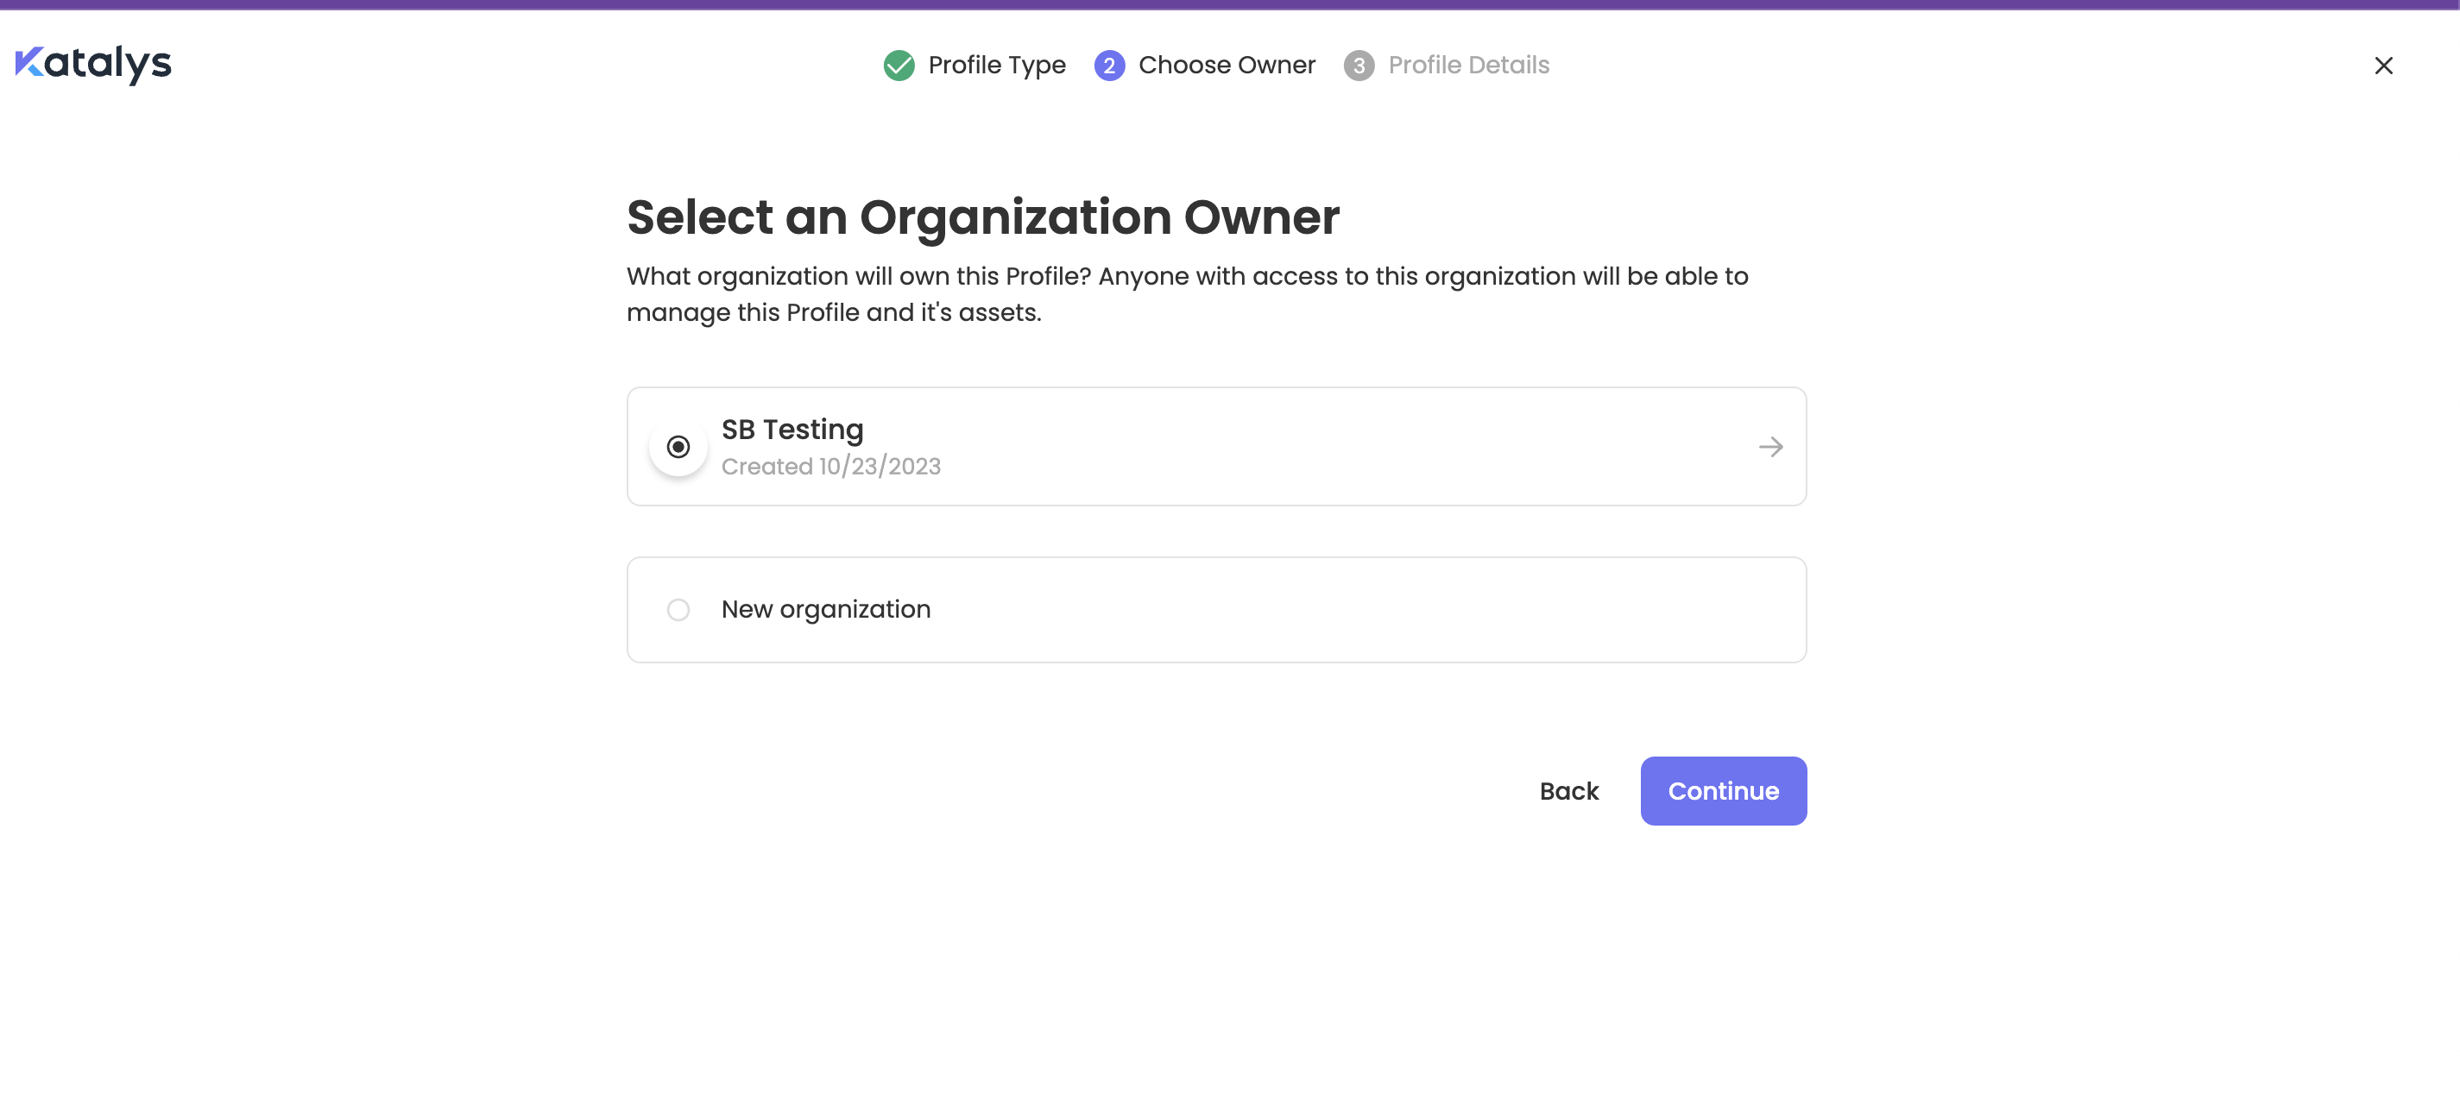Viewport: 2460px width, 1118px height.
Task: Click the Profile Type step label
Action: [996, 65]
